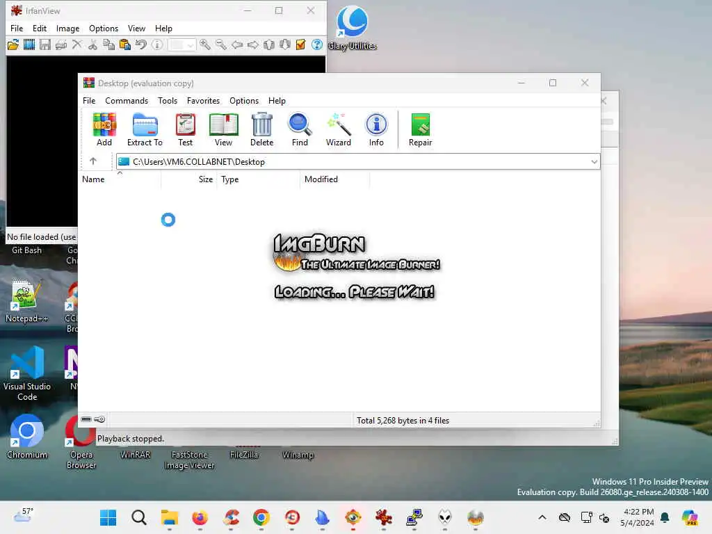
Task: Open the IrfanView Edit menu
Action: tap(40, 28)
